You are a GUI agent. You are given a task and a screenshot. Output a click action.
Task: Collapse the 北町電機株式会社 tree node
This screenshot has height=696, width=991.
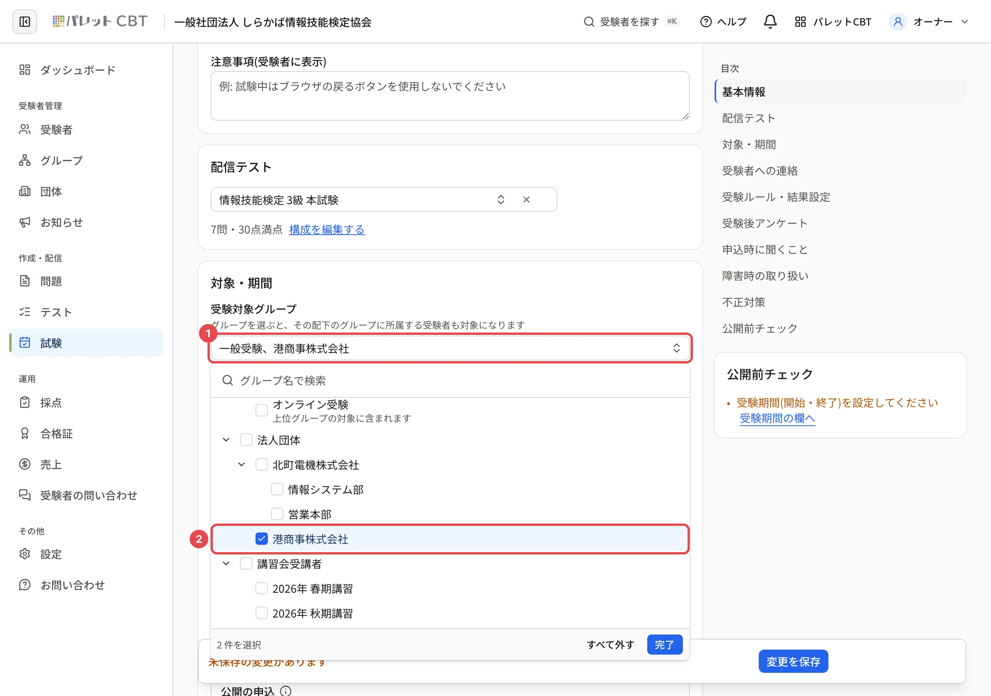(x=241, y=464)
